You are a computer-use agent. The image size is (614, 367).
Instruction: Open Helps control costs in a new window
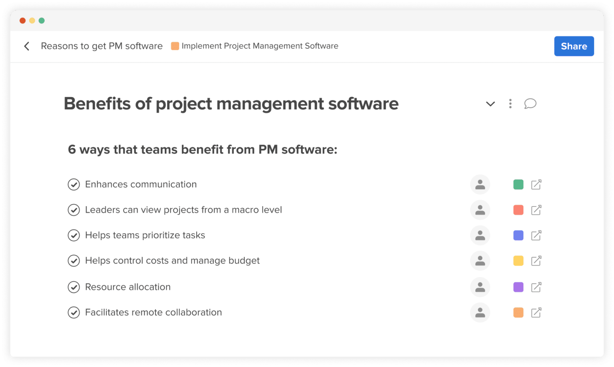click(536, 260)
